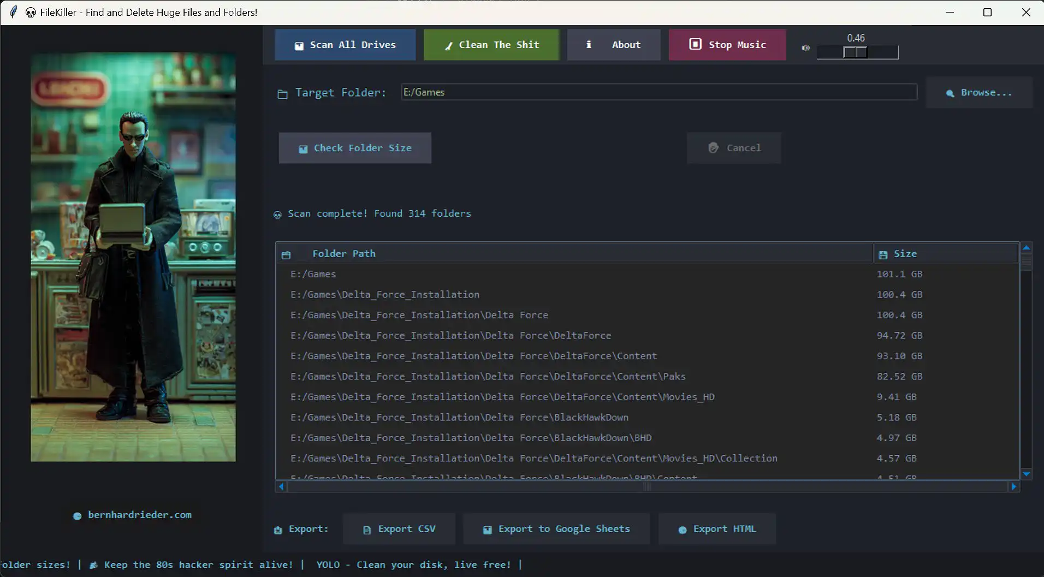Image resolution: width=1044 pixels, height=577 pixels.
Task: Click the scrolling ticker text at the bottom
Action: [261, 565]
